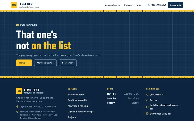Click the map pin icon beside North End

tap(17, 112)
